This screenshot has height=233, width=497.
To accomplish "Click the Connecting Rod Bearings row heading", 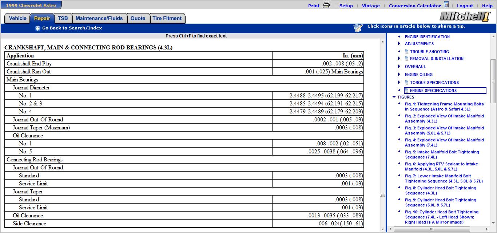I will [35, 160].
